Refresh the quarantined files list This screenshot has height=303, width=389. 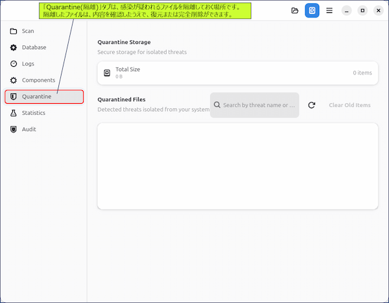click(x=312, y=105)
